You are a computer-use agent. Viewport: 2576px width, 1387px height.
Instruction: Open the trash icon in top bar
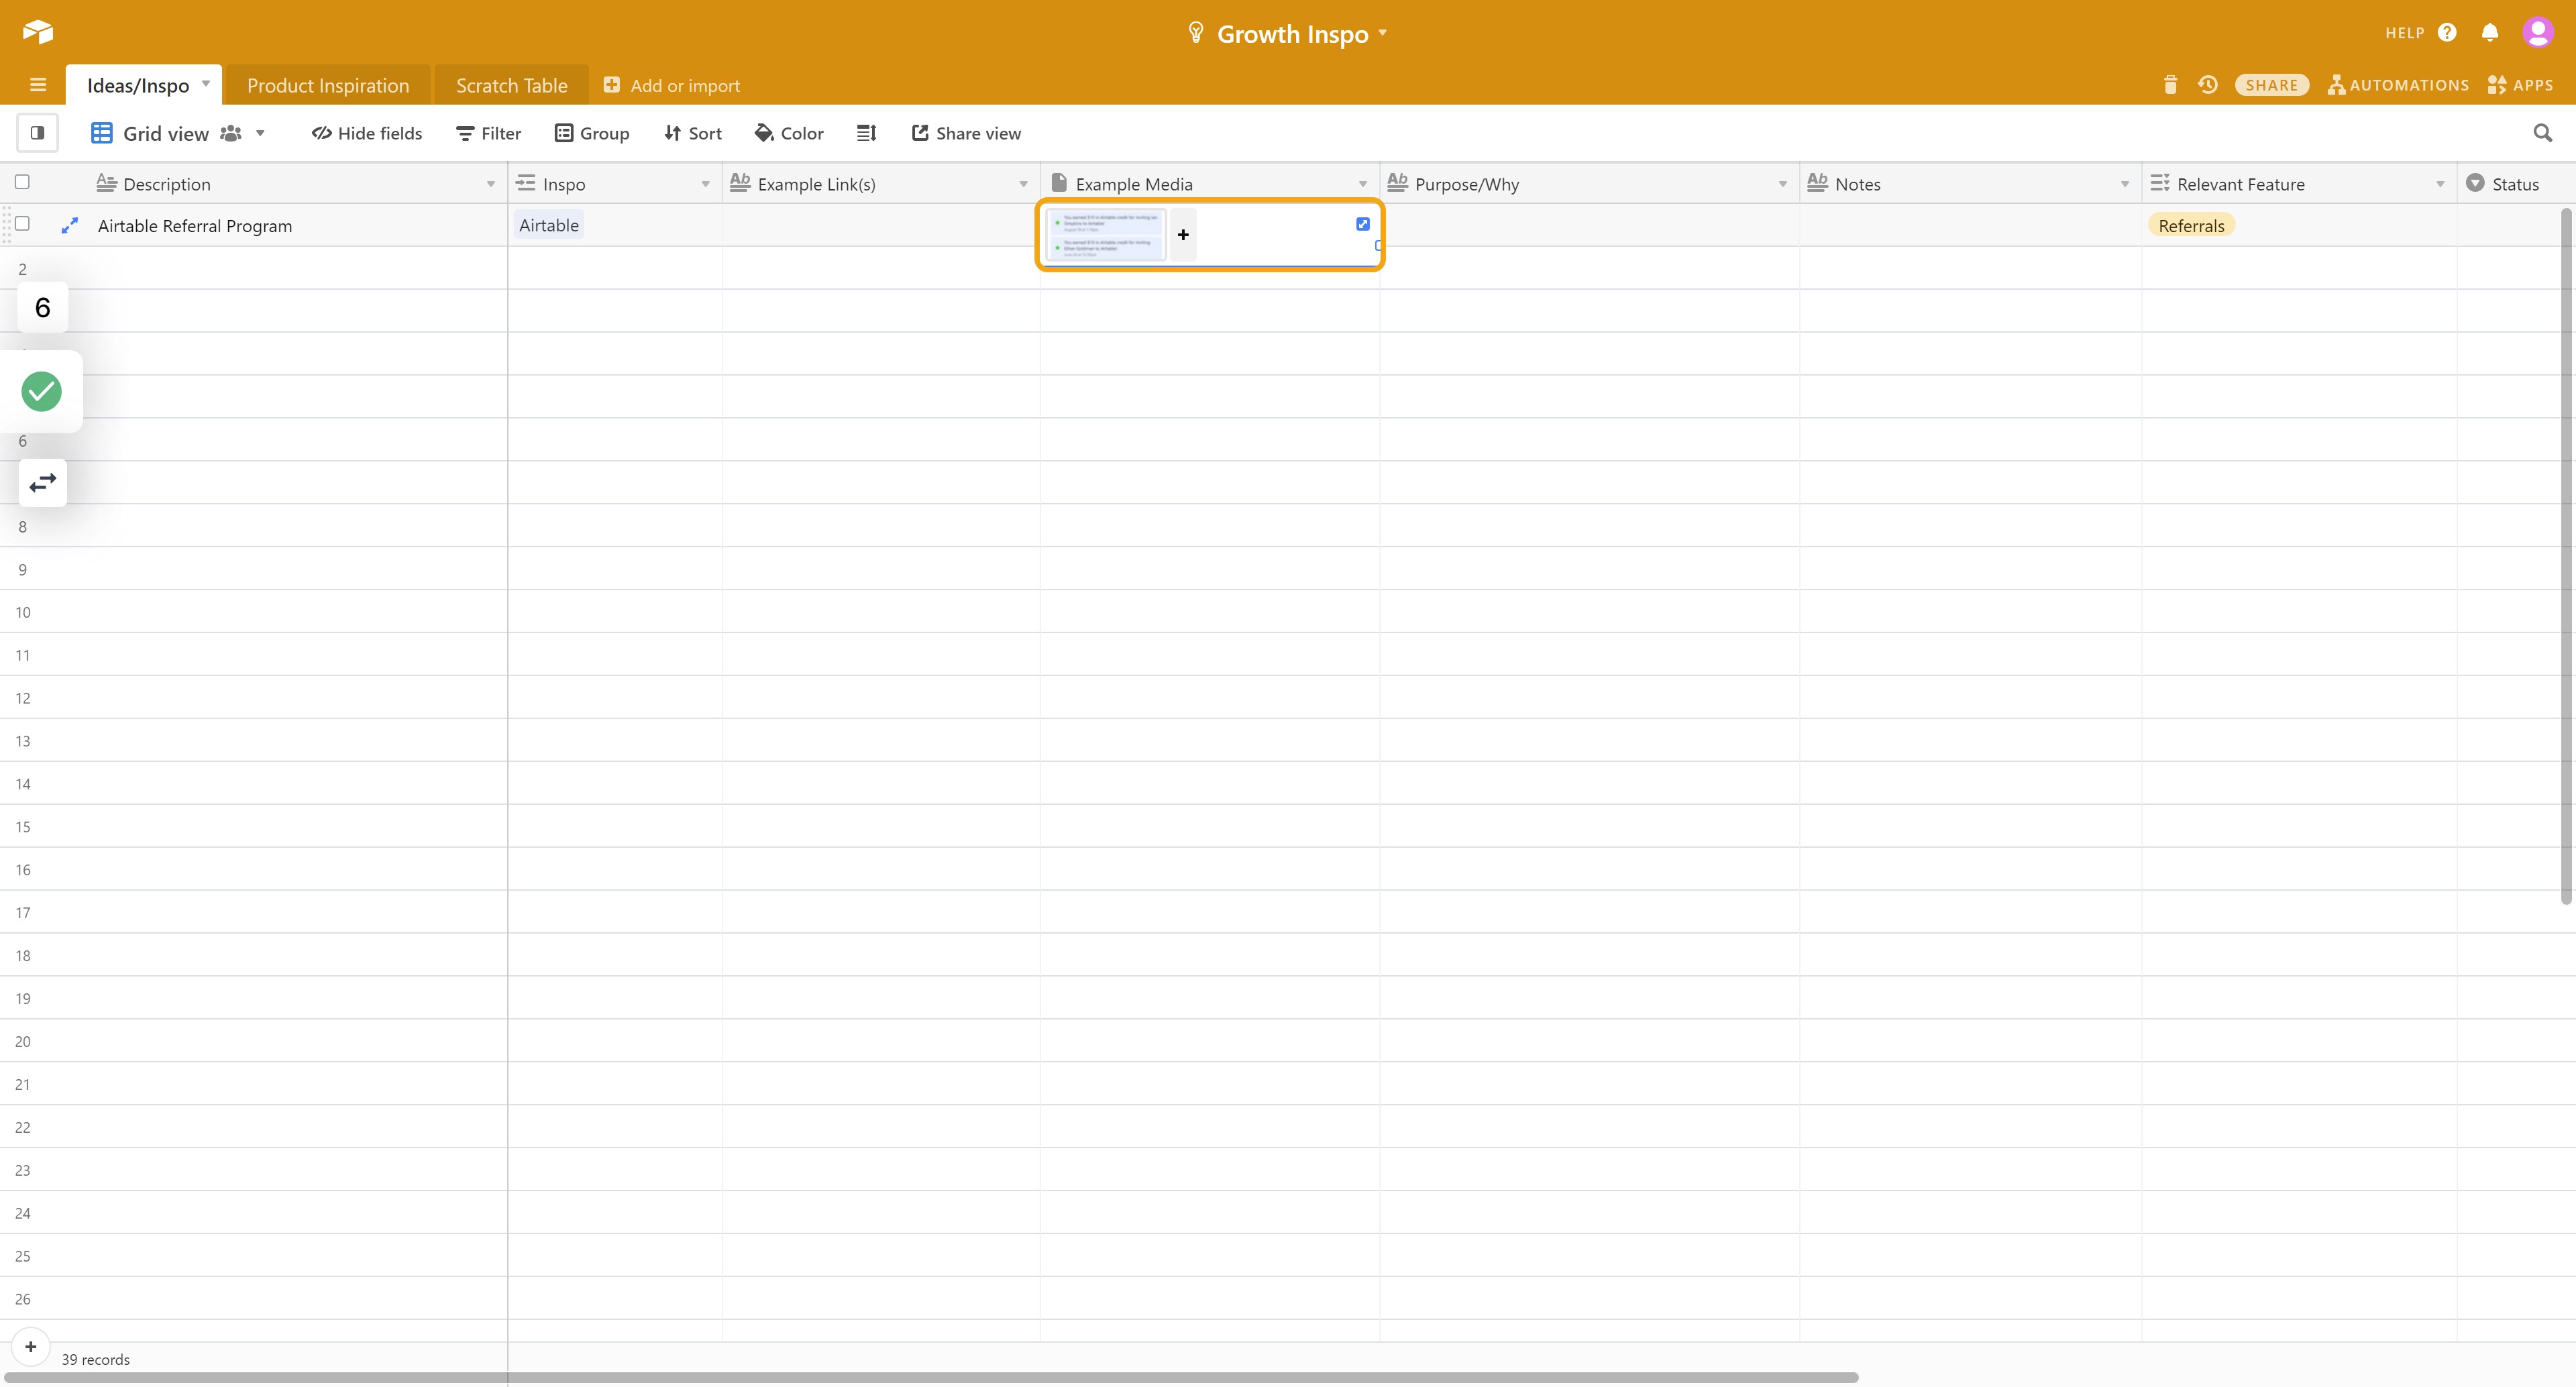(x=2170, y=85)
